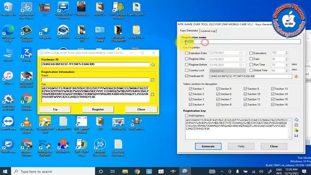The image size is (311, 175).
Task: Copy registration key icon in Keys Generator
Action: pyautogui.click(x=296, y=120)
